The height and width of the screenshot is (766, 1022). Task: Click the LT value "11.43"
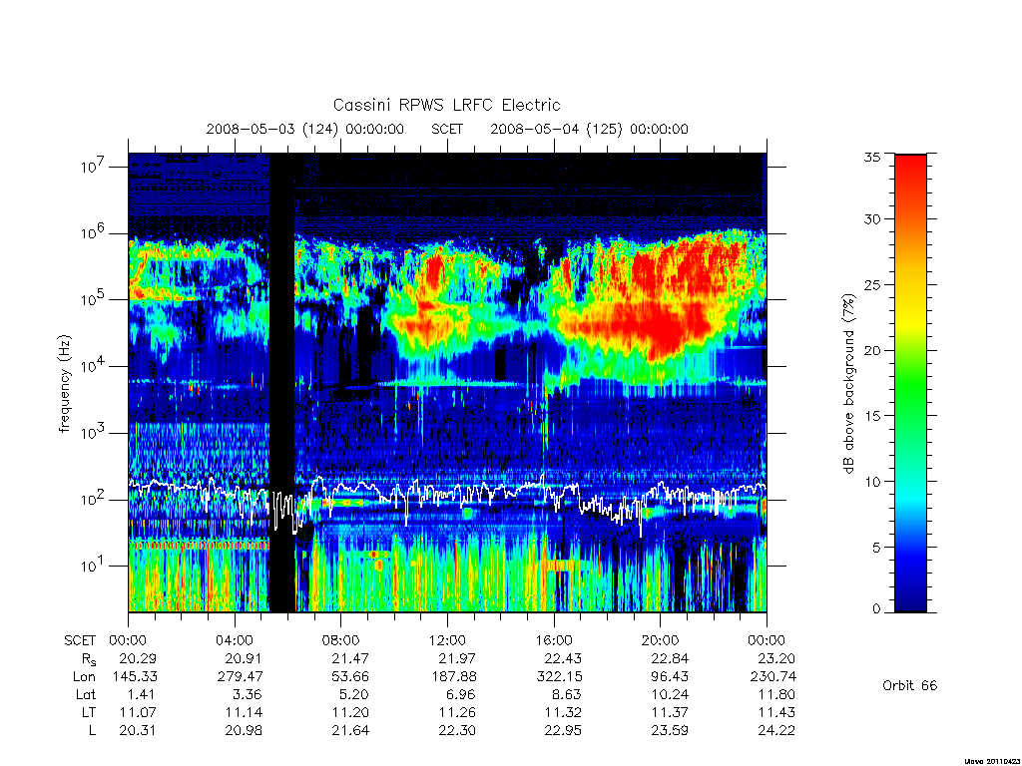(x=776, y=712)
